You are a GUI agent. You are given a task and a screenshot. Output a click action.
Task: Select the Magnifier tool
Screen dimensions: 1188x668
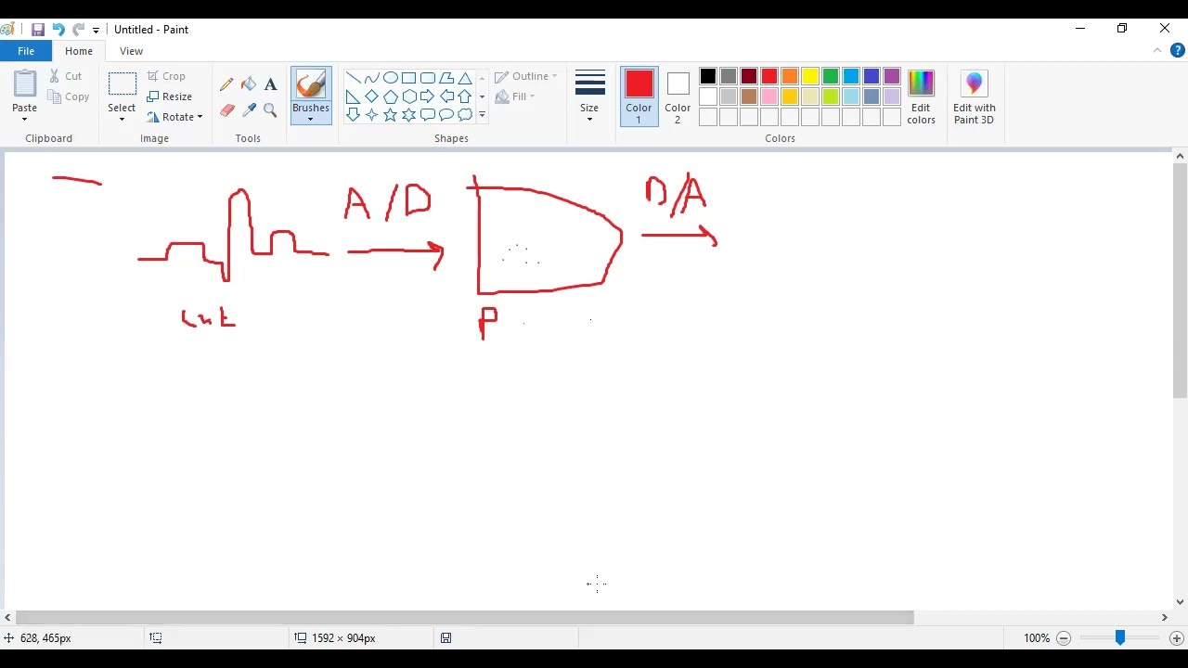point(270,109)
